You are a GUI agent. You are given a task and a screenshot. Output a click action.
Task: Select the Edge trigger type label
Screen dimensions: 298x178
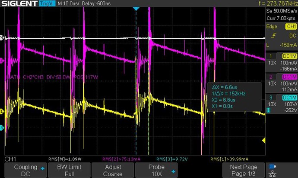tap(272, 27)
